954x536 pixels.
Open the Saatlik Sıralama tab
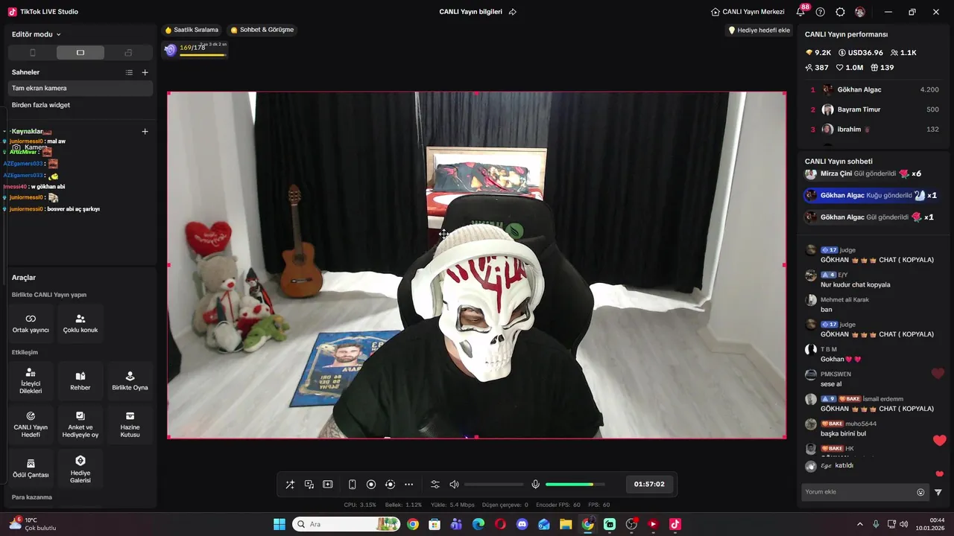tap(192, 30)
